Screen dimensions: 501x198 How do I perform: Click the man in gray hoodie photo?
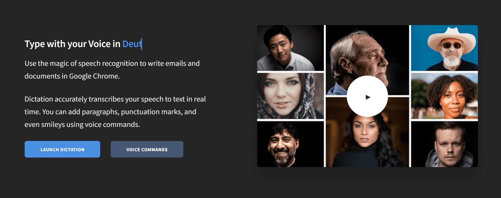pos(445,144)
